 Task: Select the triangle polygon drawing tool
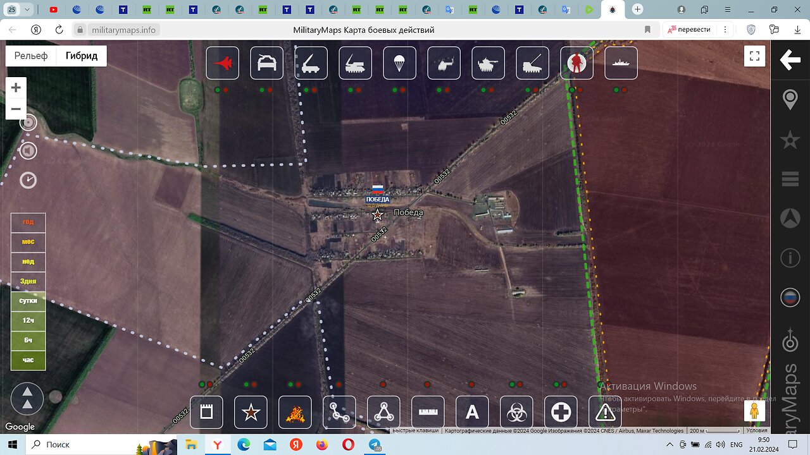pyautogui.click(x=384, y=413)
